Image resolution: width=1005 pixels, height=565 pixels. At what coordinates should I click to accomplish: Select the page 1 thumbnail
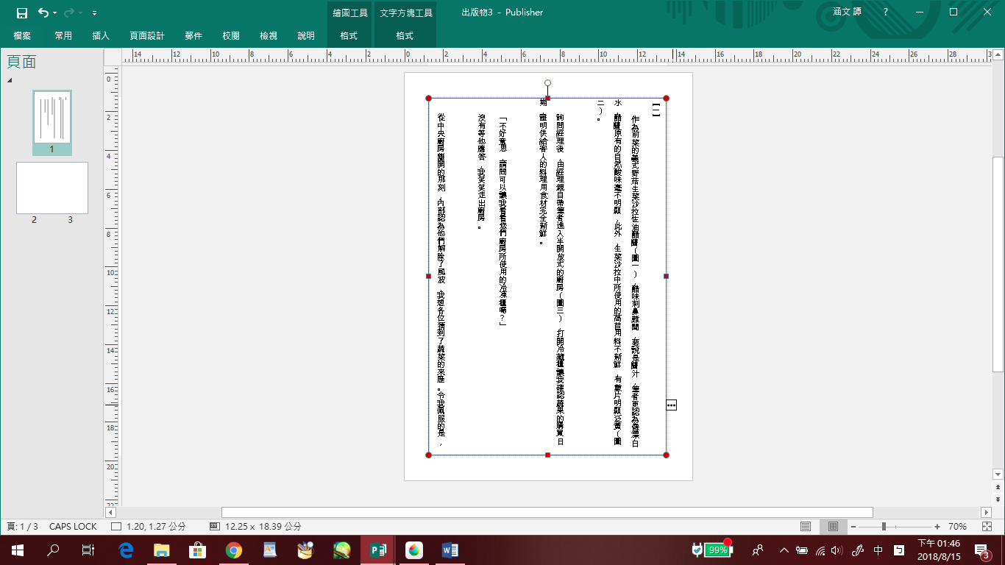pos(52,118)
